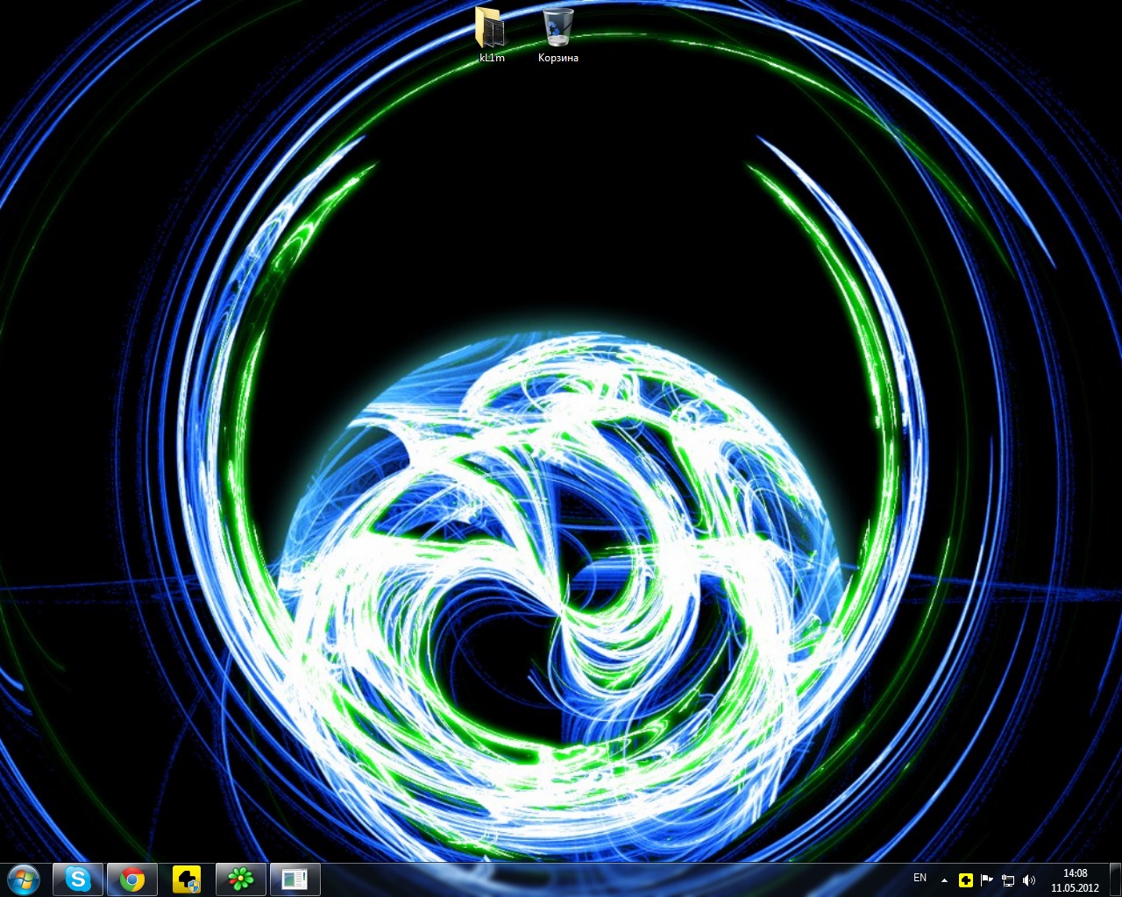The width and height of the screenshot is (1122, 897).
Task: Open the volume speaker control
Action: pos(1029,880)
